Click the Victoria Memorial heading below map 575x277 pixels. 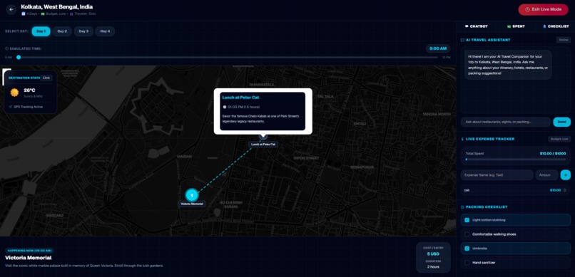29,258
